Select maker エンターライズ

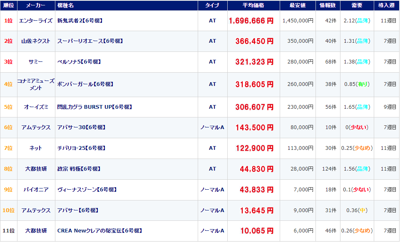(36, 21)
